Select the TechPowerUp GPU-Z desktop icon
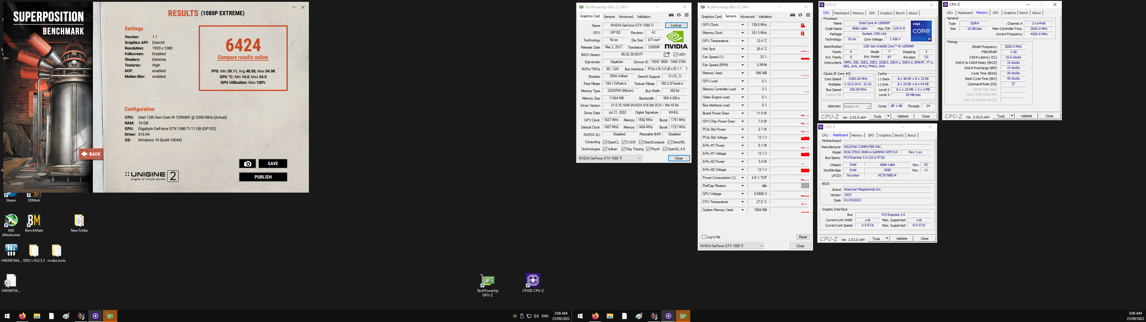1146x322 pixels. (488, 286)
